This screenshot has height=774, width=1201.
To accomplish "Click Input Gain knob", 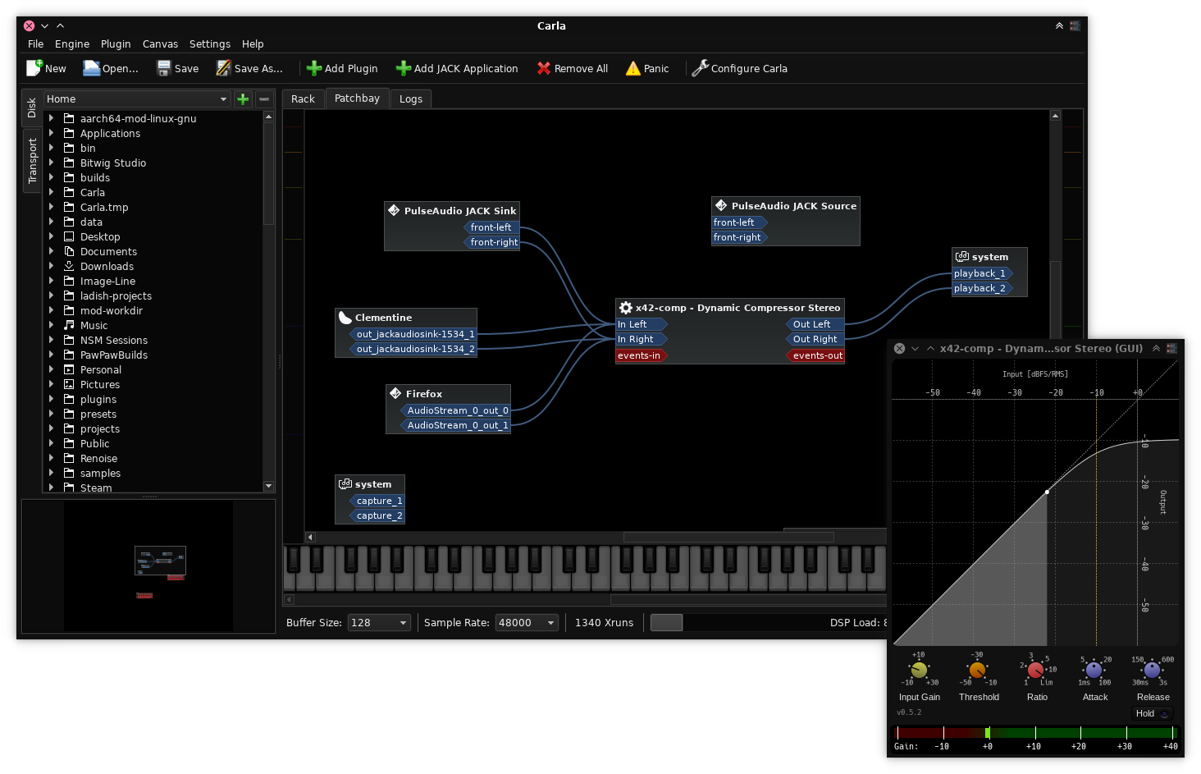I will click(920, 671).
